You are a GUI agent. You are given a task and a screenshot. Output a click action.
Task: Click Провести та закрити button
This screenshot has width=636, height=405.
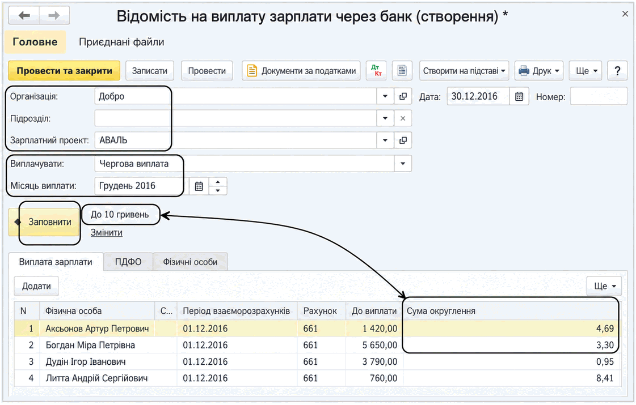64,71
